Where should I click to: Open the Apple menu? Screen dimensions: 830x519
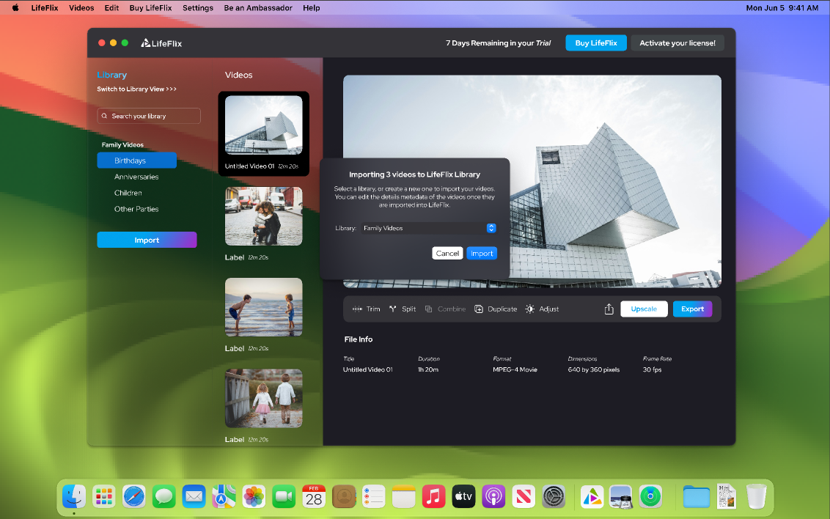coord(15,8)
